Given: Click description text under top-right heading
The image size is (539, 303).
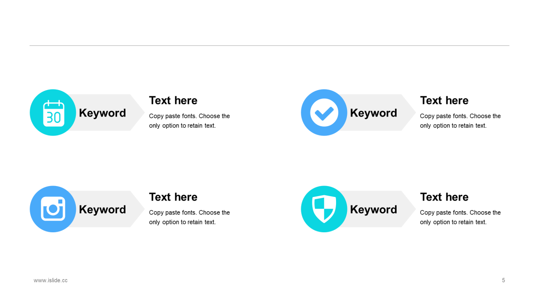Looking at the screenshot, I should pos(460,121).
